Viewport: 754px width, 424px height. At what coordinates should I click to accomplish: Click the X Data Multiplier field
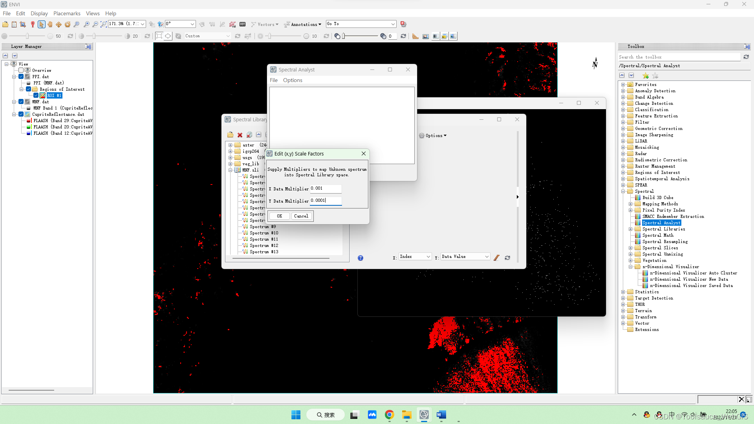pyautogui.click(x=326, y=189)
